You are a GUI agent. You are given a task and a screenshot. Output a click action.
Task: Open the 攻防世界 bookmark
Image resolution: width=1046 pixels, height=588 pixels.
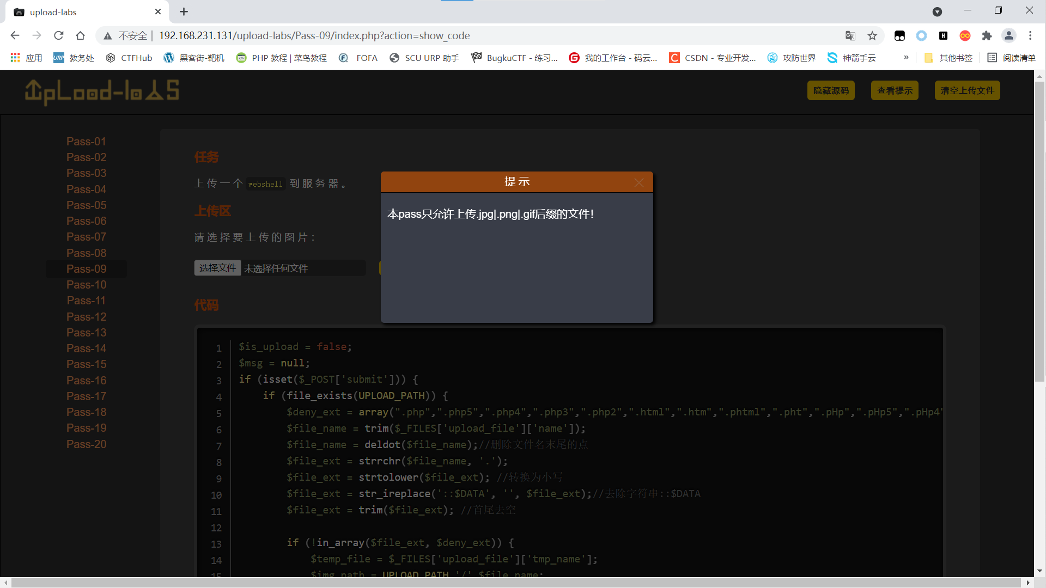click(x=792, y=58)
